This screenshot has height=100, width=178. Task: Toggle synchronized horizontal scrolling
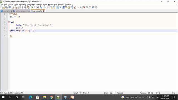point(54,7)
